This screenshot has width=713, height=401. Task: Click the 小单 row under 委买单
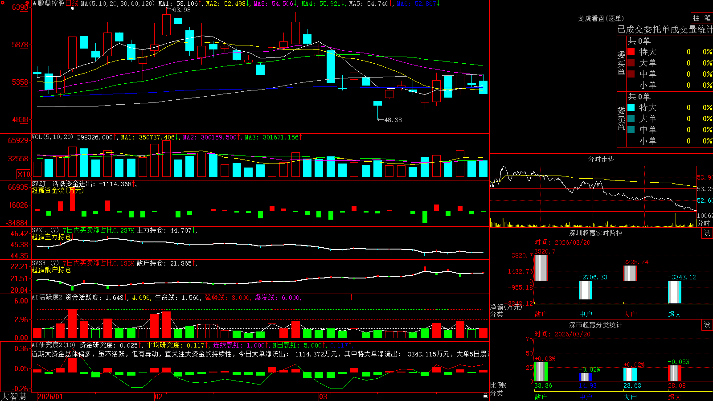click(x=670, y=85)
